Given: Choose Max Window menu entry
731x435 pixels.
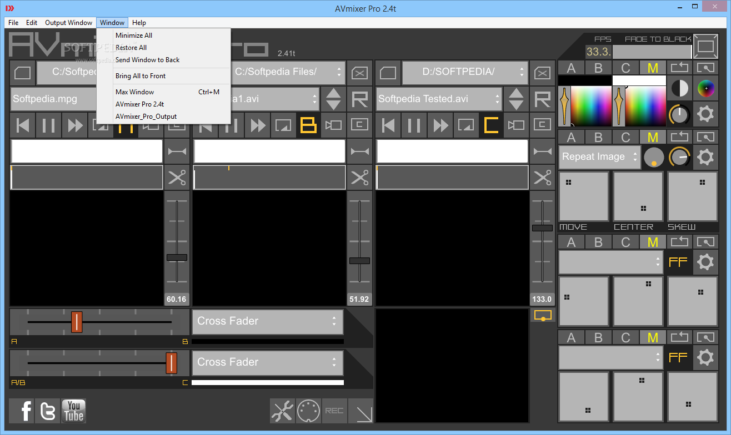Looking at the screenshot, I should 164,92.
